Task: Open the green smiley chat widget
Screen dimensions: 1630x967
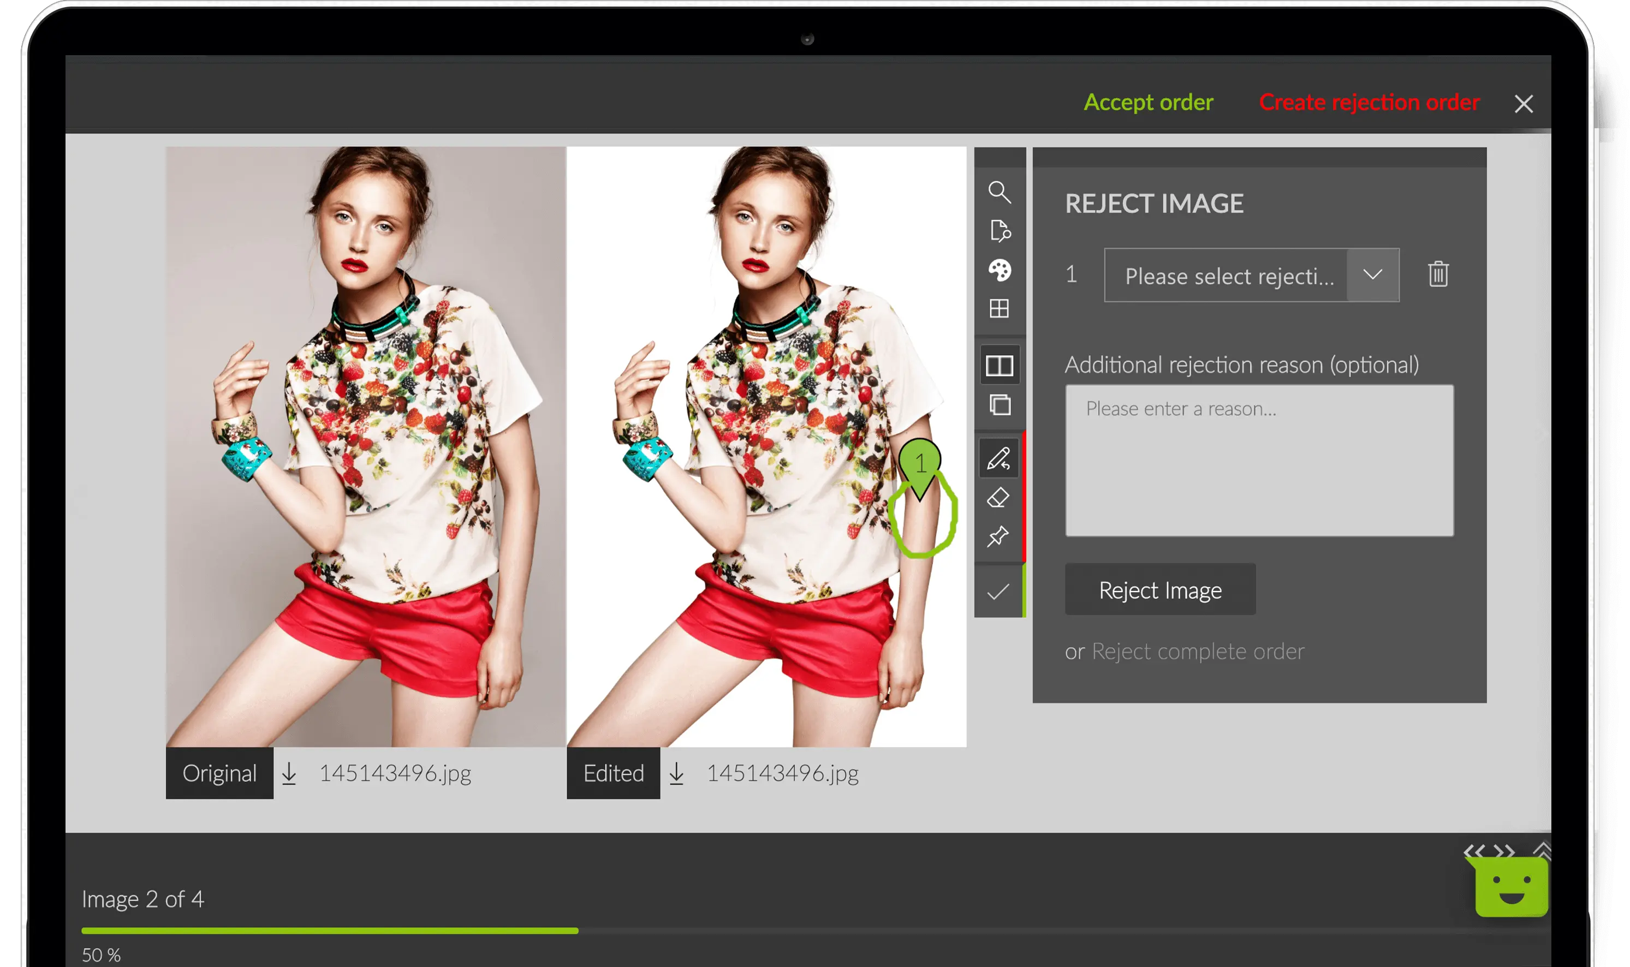Action: 1511,887
